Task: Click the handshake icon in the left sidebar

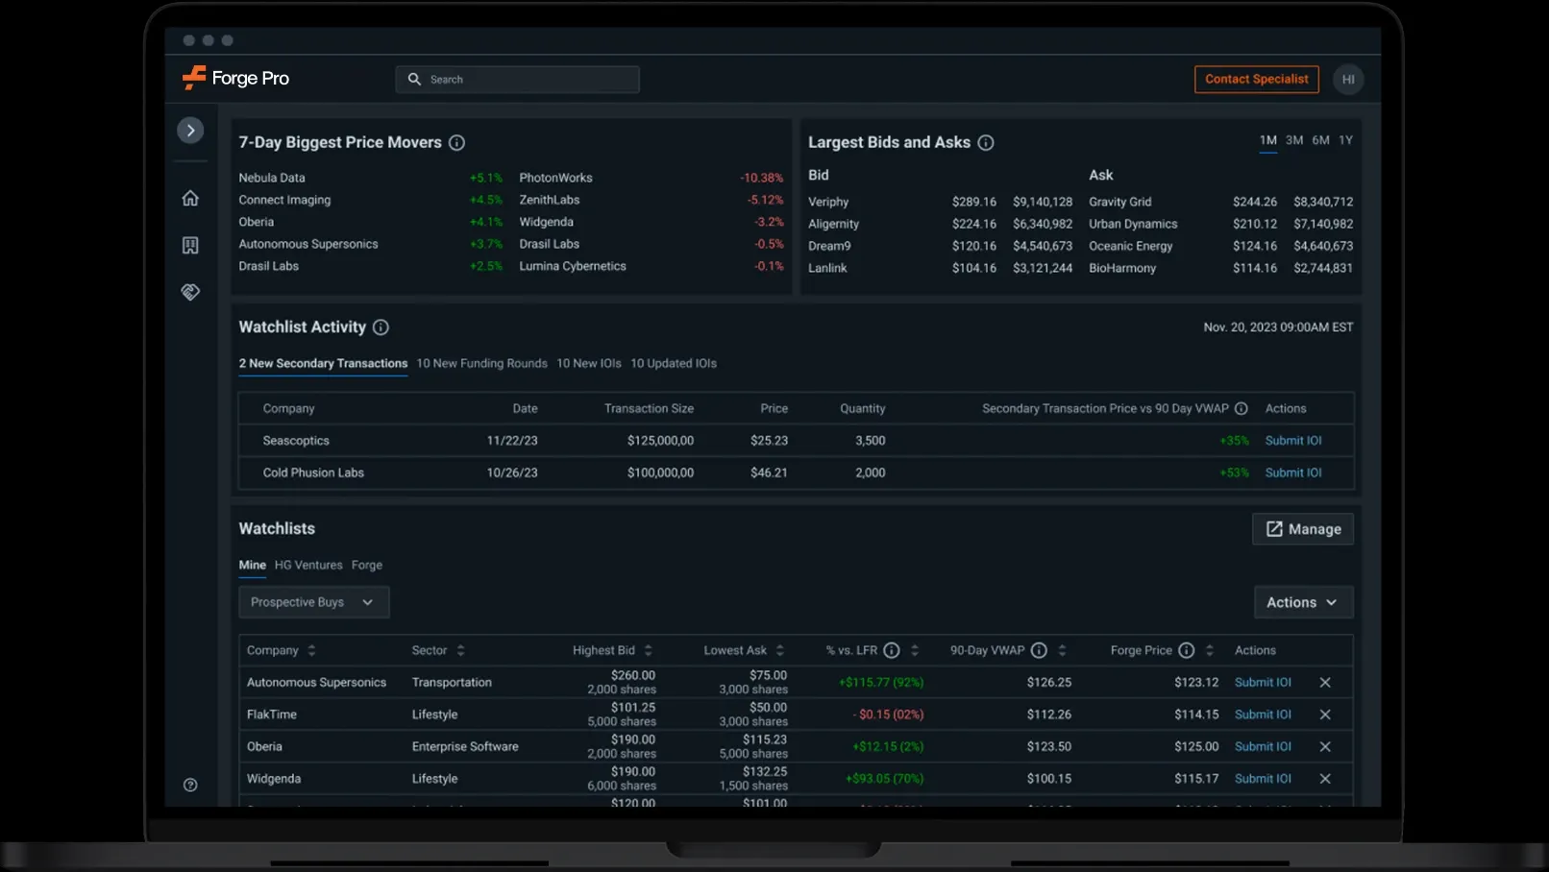Action: [190, 292]
